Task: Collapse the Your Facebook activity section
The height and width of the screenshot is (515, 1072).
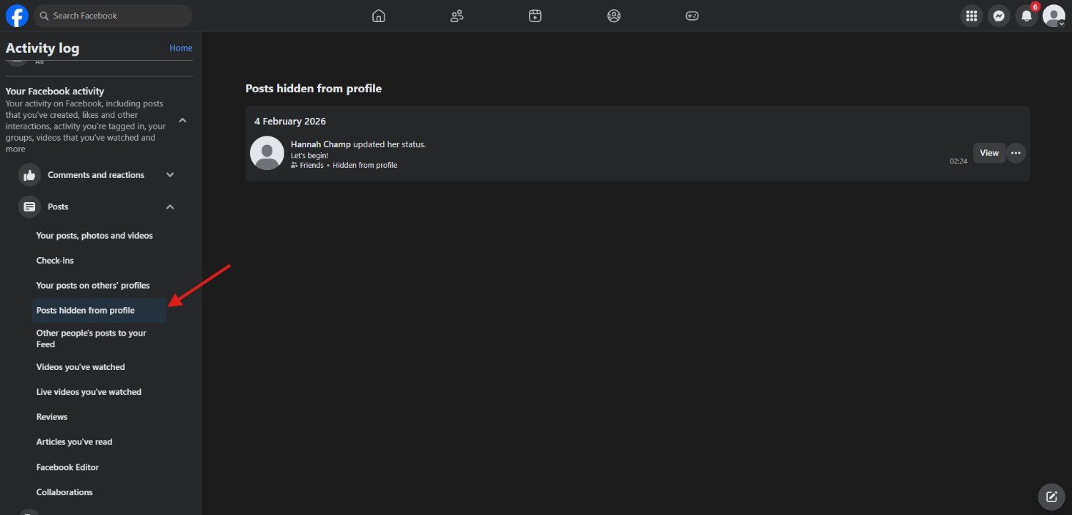Action: coord(182,121)
